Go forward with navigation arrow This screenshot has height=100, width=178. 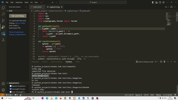click(x=56, y=2)
